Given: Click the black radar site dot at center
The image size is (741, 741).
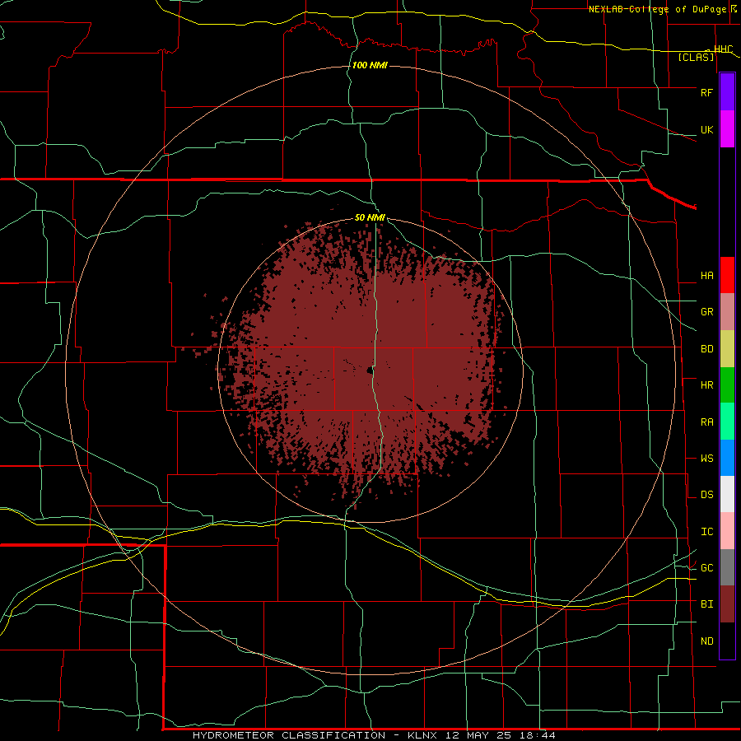Looking at the screenshot, I should (x=370, y=370).
